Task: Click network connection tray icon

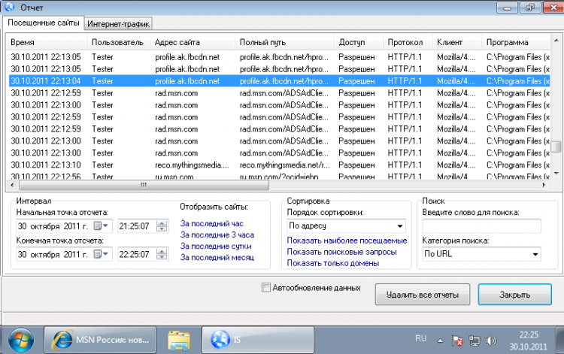Action: coord(475,340)
